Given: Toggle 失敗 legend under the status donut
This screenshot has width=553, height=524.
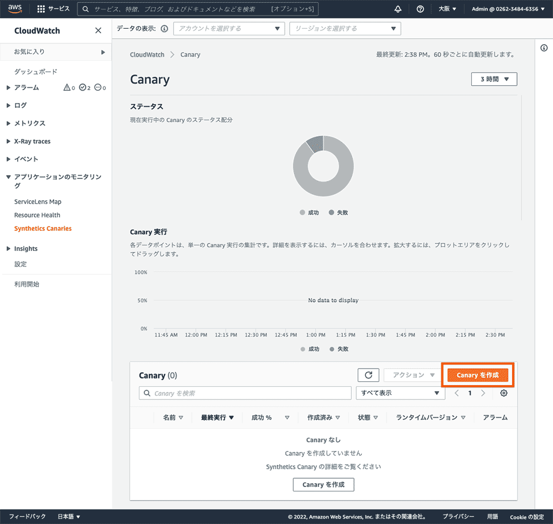Looking at the screenshot, I should [x=338, y=212].
